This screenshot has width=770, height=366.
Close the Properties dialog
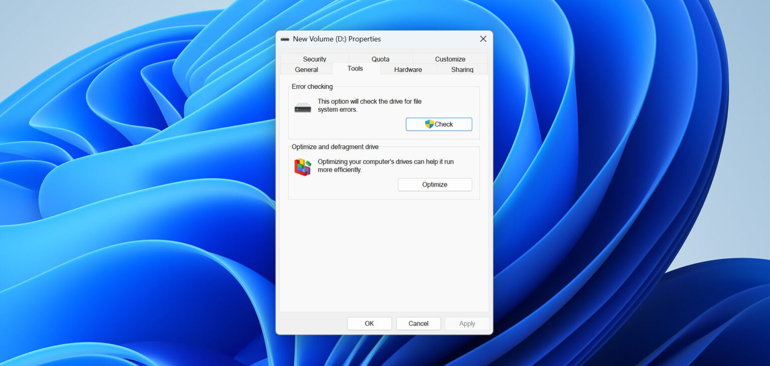(x=483, y=39)
